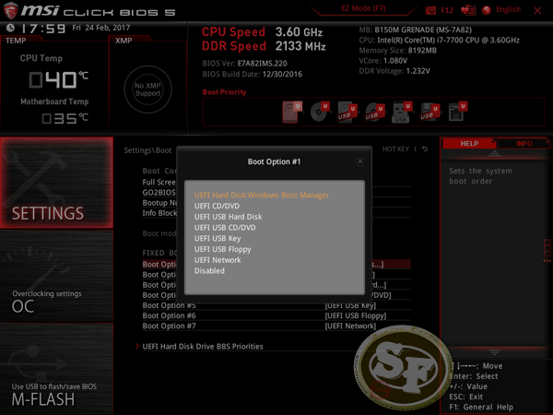Take screenshot with F12 camera icon
The height and width of the screenshot is (415, 553).
pyautogui.click(x=430, y=10)
